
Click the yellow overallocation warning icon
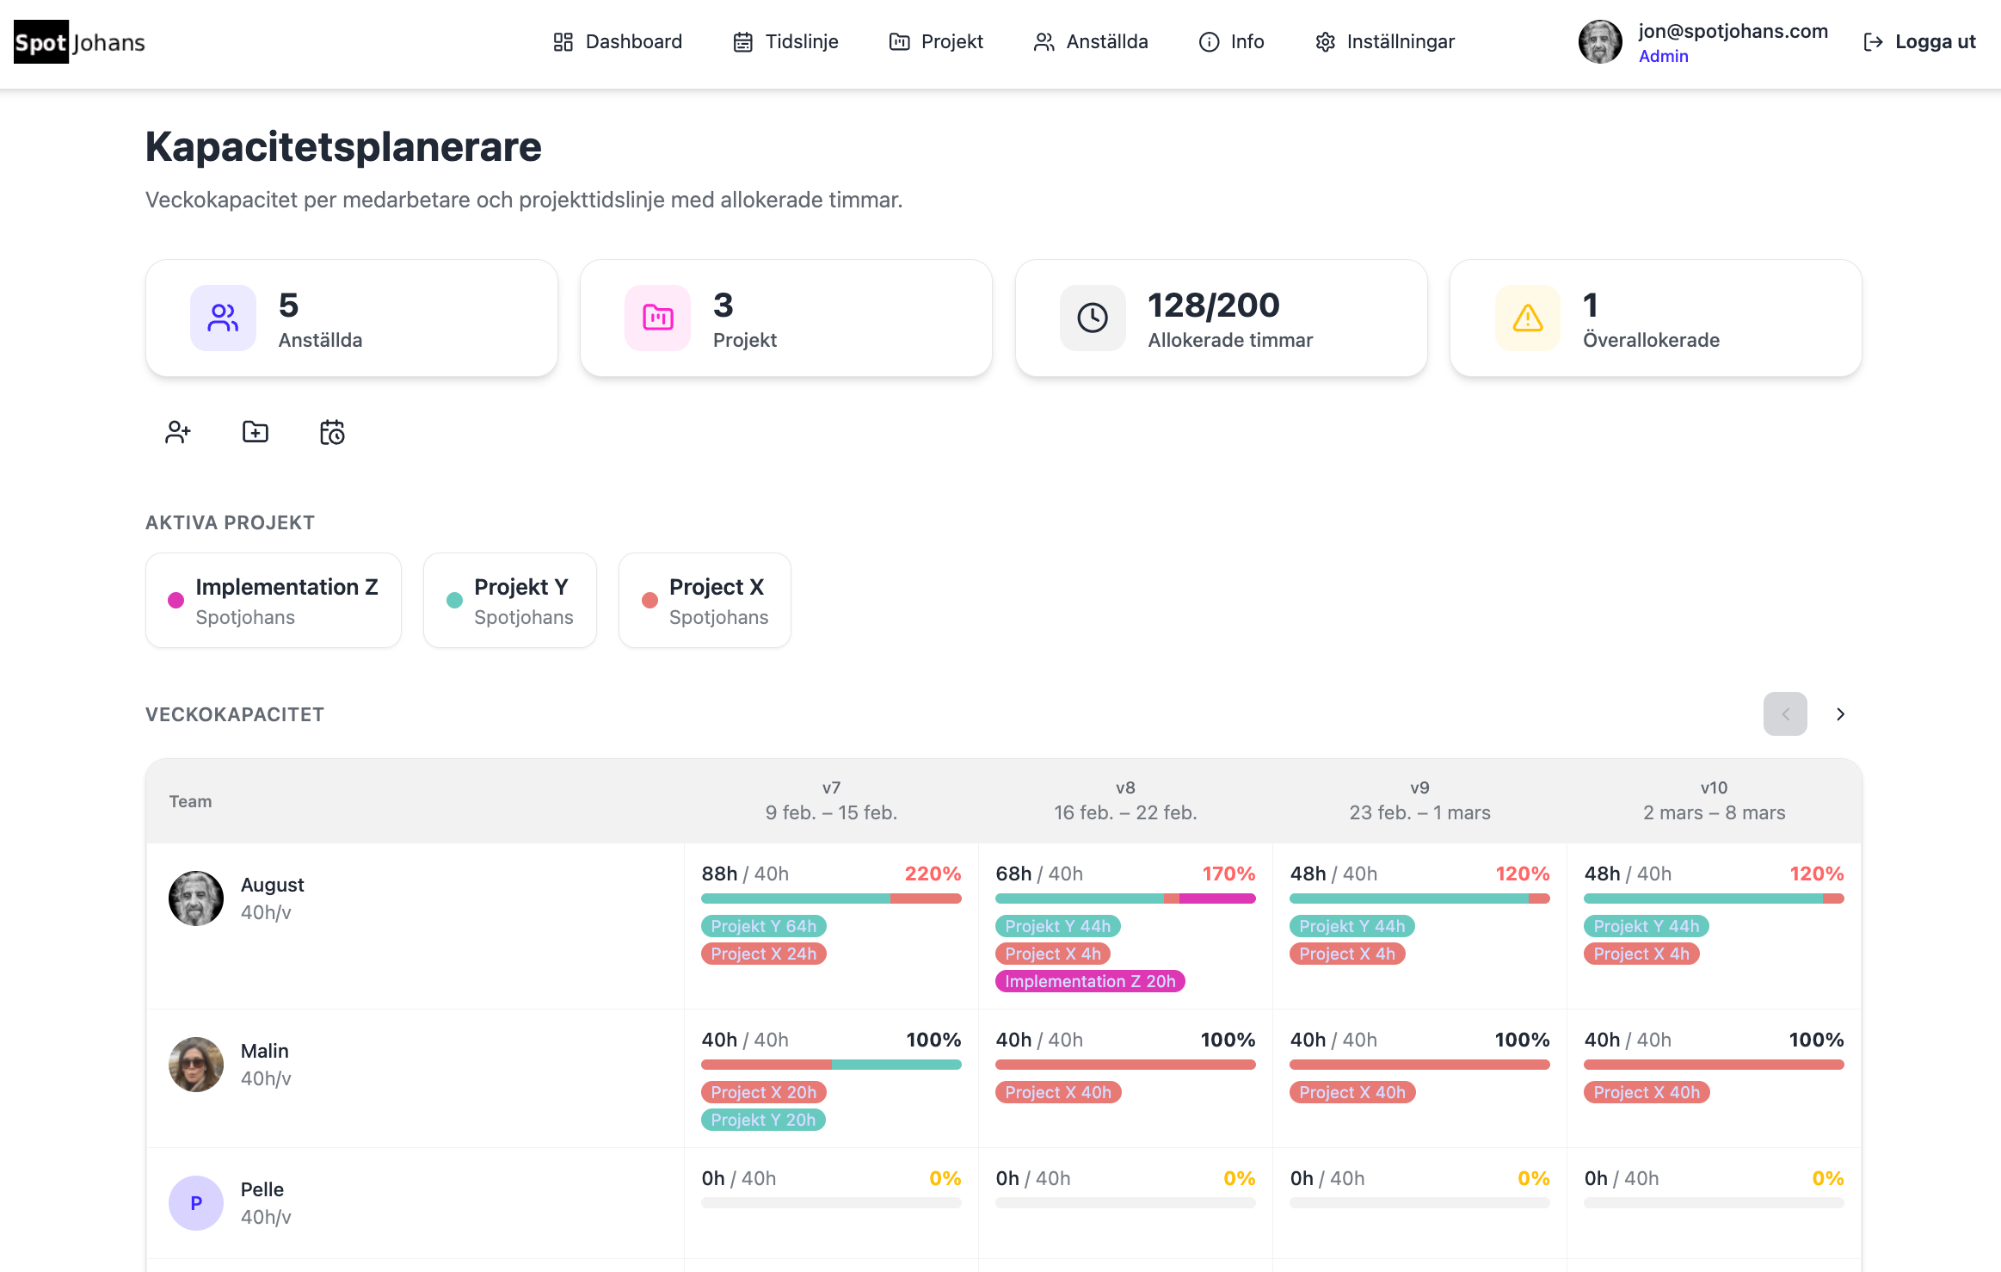(1527, 318)
